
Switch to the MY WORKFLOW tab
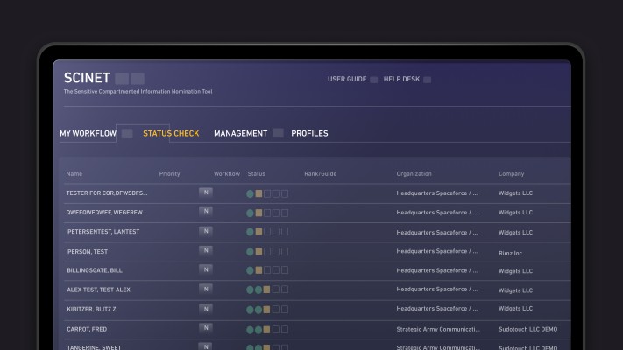coord(88,133)
